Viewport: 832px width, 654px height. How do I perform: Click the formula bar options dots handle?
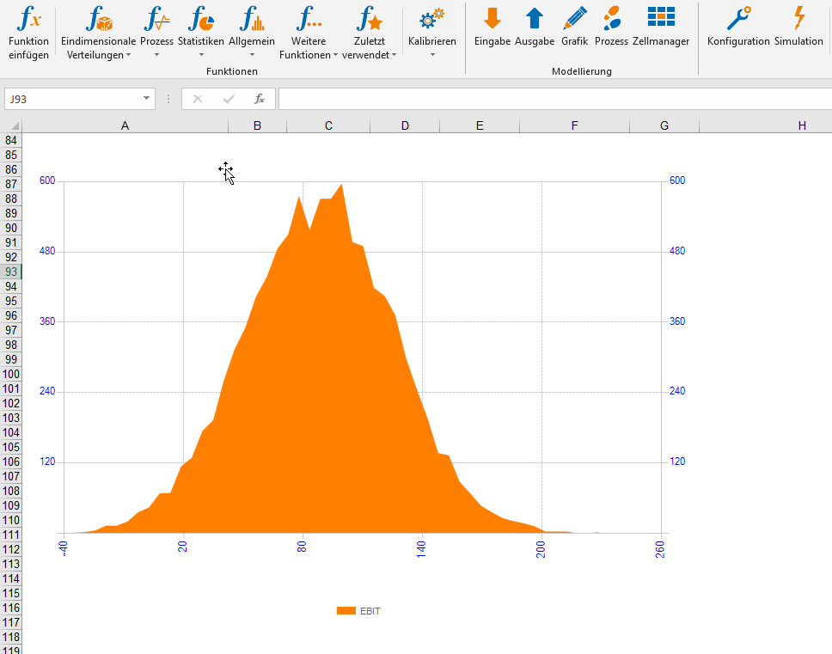click(x=168, y=99)
